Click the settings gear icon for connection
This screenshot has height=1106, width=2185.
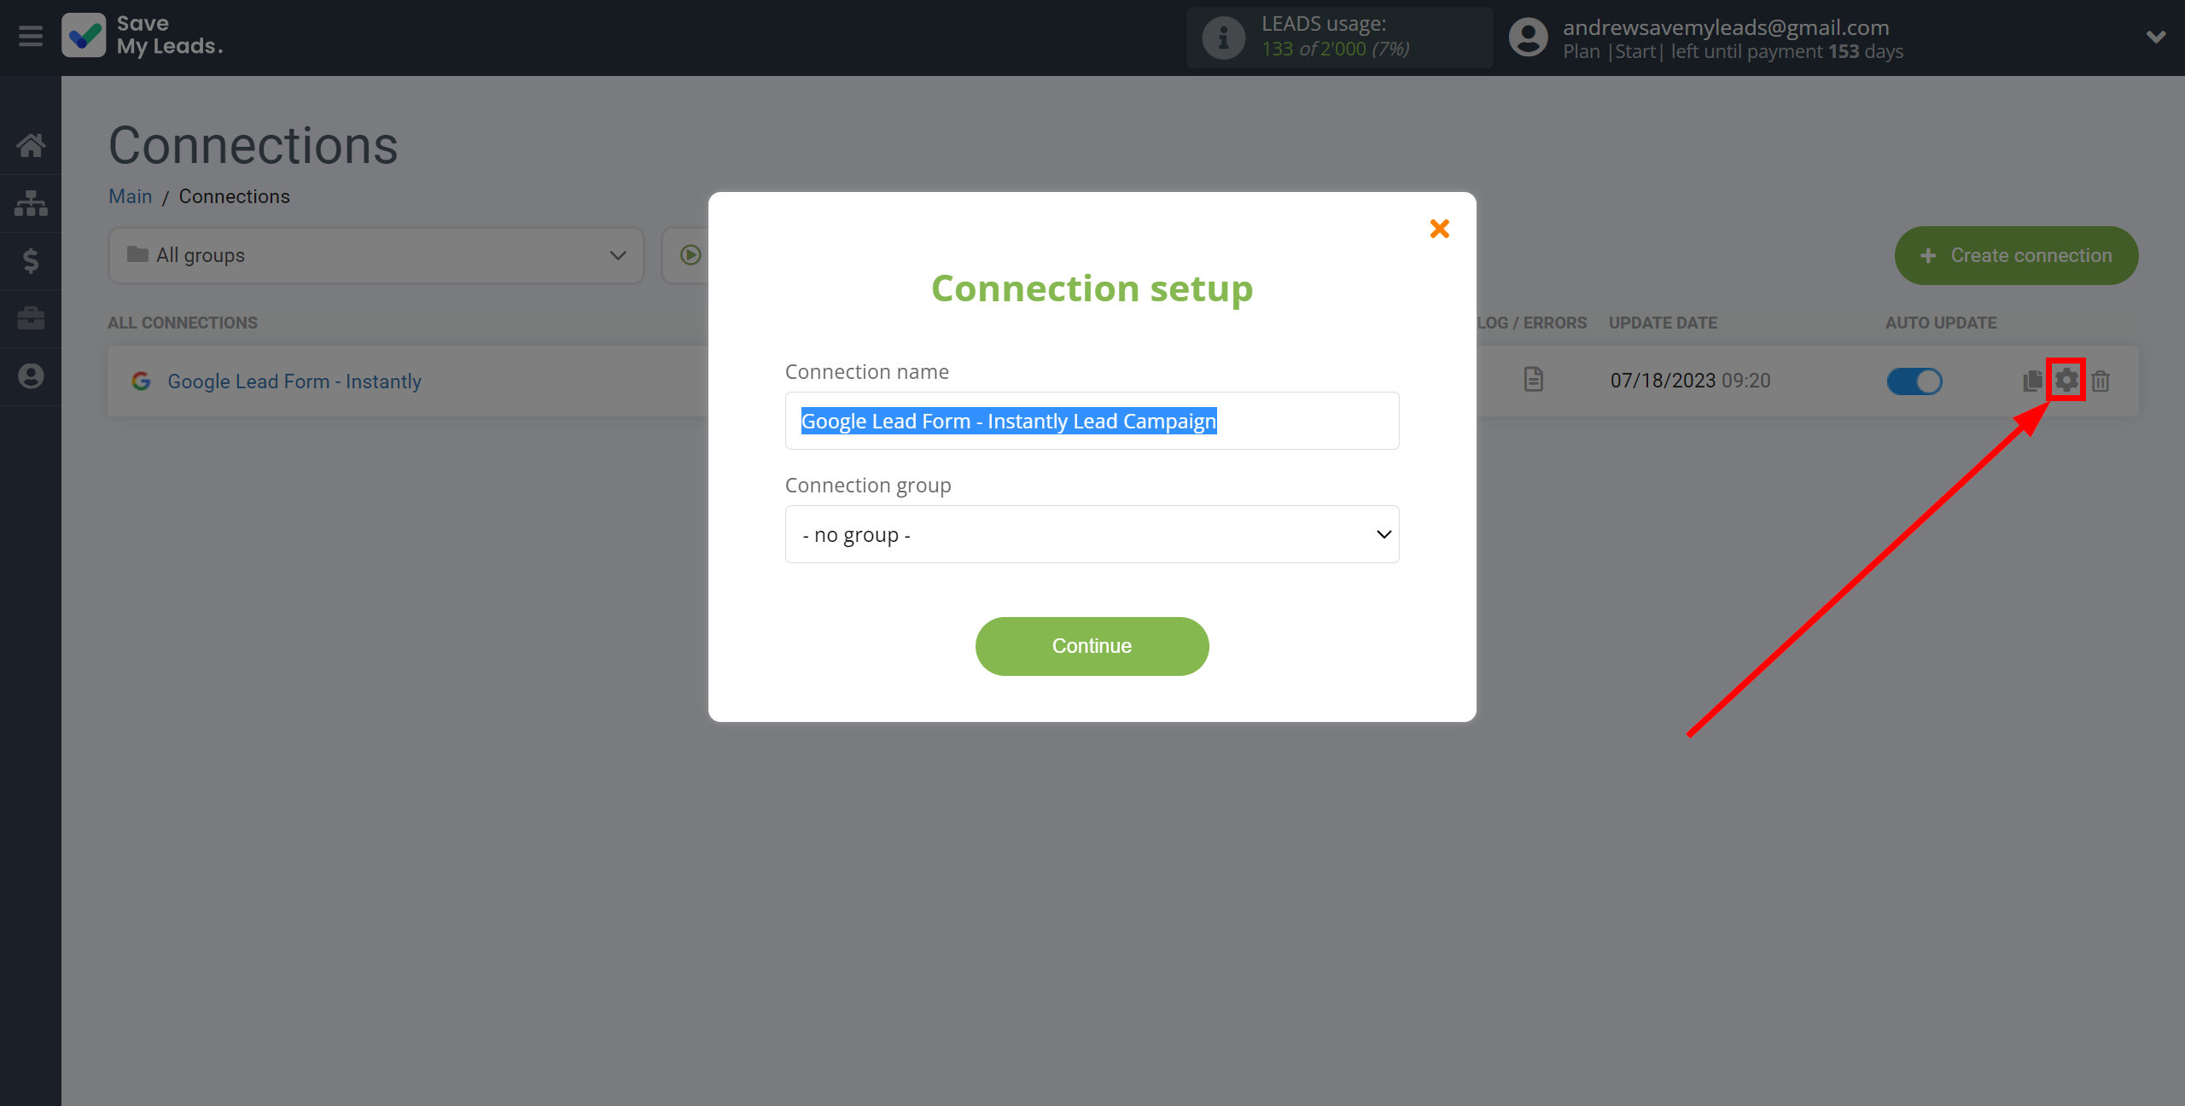[2066, 380]
